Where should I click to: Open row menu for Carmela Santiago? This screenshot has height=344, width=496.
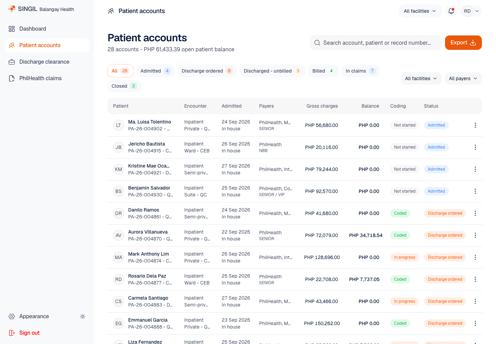coord(475,301)
